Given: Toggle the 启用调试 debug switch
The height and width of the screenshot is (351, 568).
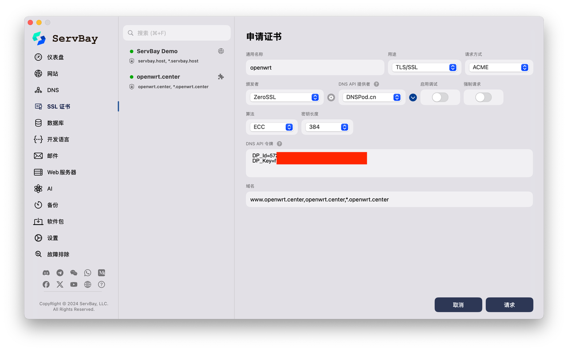Looking at the screenshot, I should (x=440, y=97).
